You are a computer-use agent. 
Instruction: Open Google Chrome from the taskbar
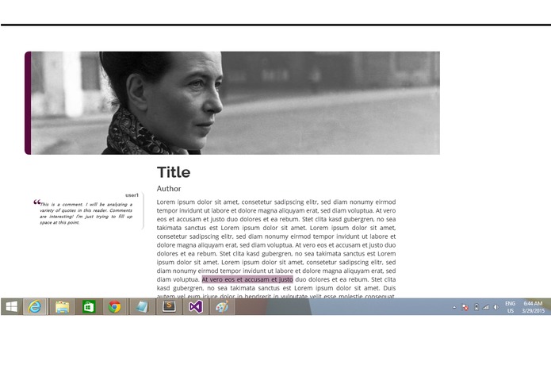115,306
